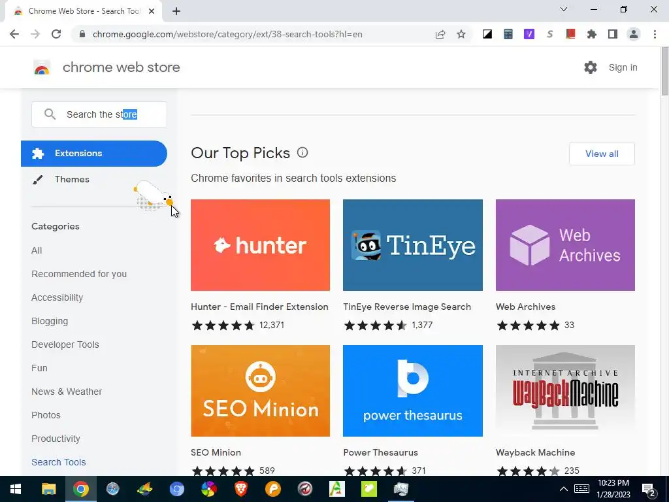The image size is (669, 502).
Task: Click the browser back arrow
Action: pyautogui.click(x=14, y=34)
